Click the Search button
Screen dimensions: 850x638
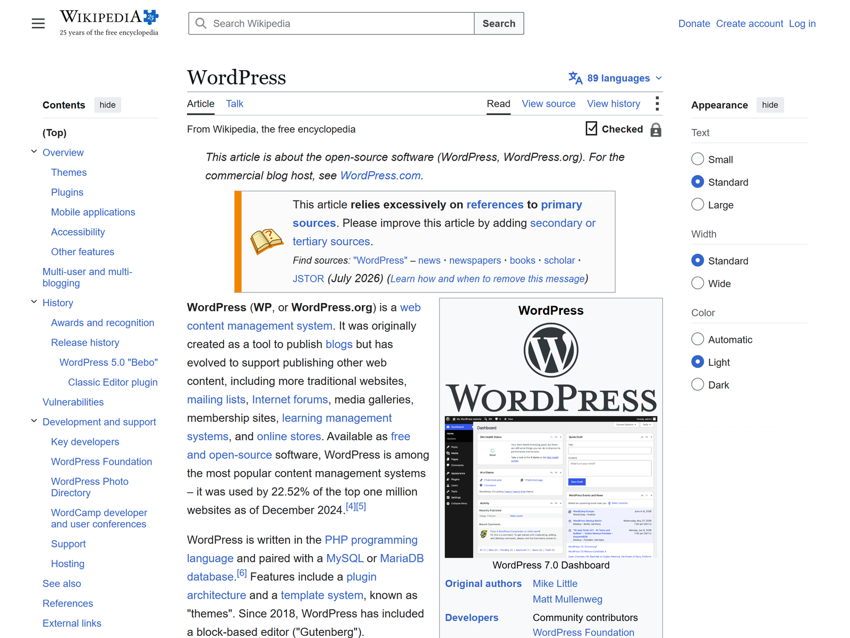click(499, 23)
